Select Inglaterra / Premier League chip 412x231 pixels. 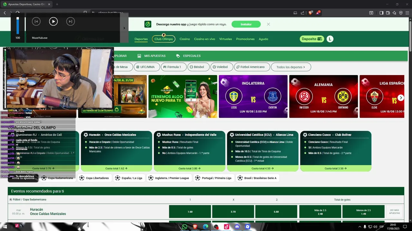169,178
